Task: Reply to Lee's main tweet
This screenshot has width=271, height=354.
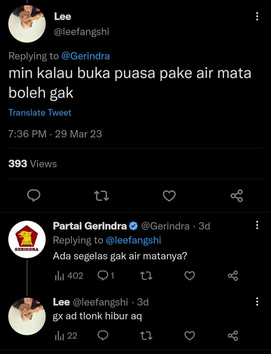Action: (x=34, y=196)
